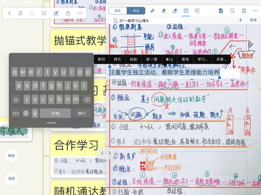Redo the last action
Viewport: 261px width, 195px height.
coord(32,13)
